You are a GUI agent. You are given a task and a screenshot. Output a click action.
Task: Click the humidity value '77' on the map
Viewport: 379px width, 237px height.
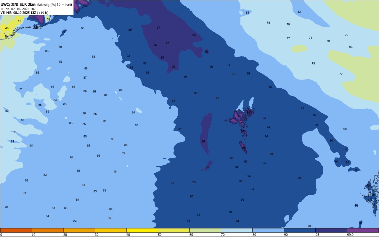tap(288, 38)
